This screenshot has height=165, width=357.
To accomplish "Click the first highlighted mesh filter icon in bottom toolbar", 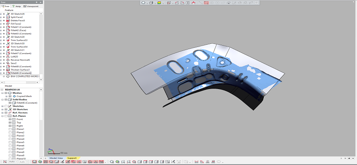I will (x=35, y=162).
